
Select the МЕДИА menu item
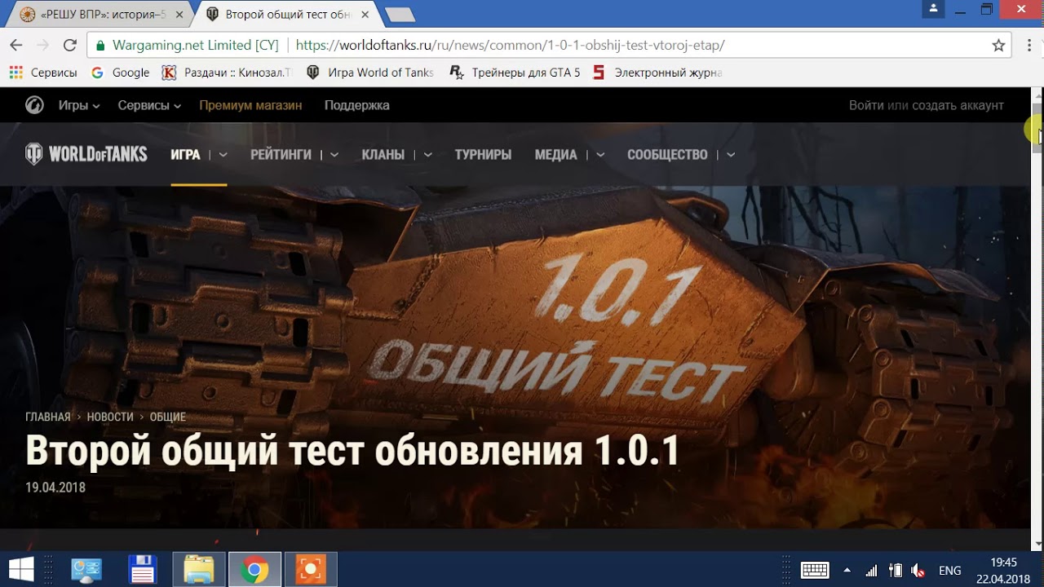[556, 155]
